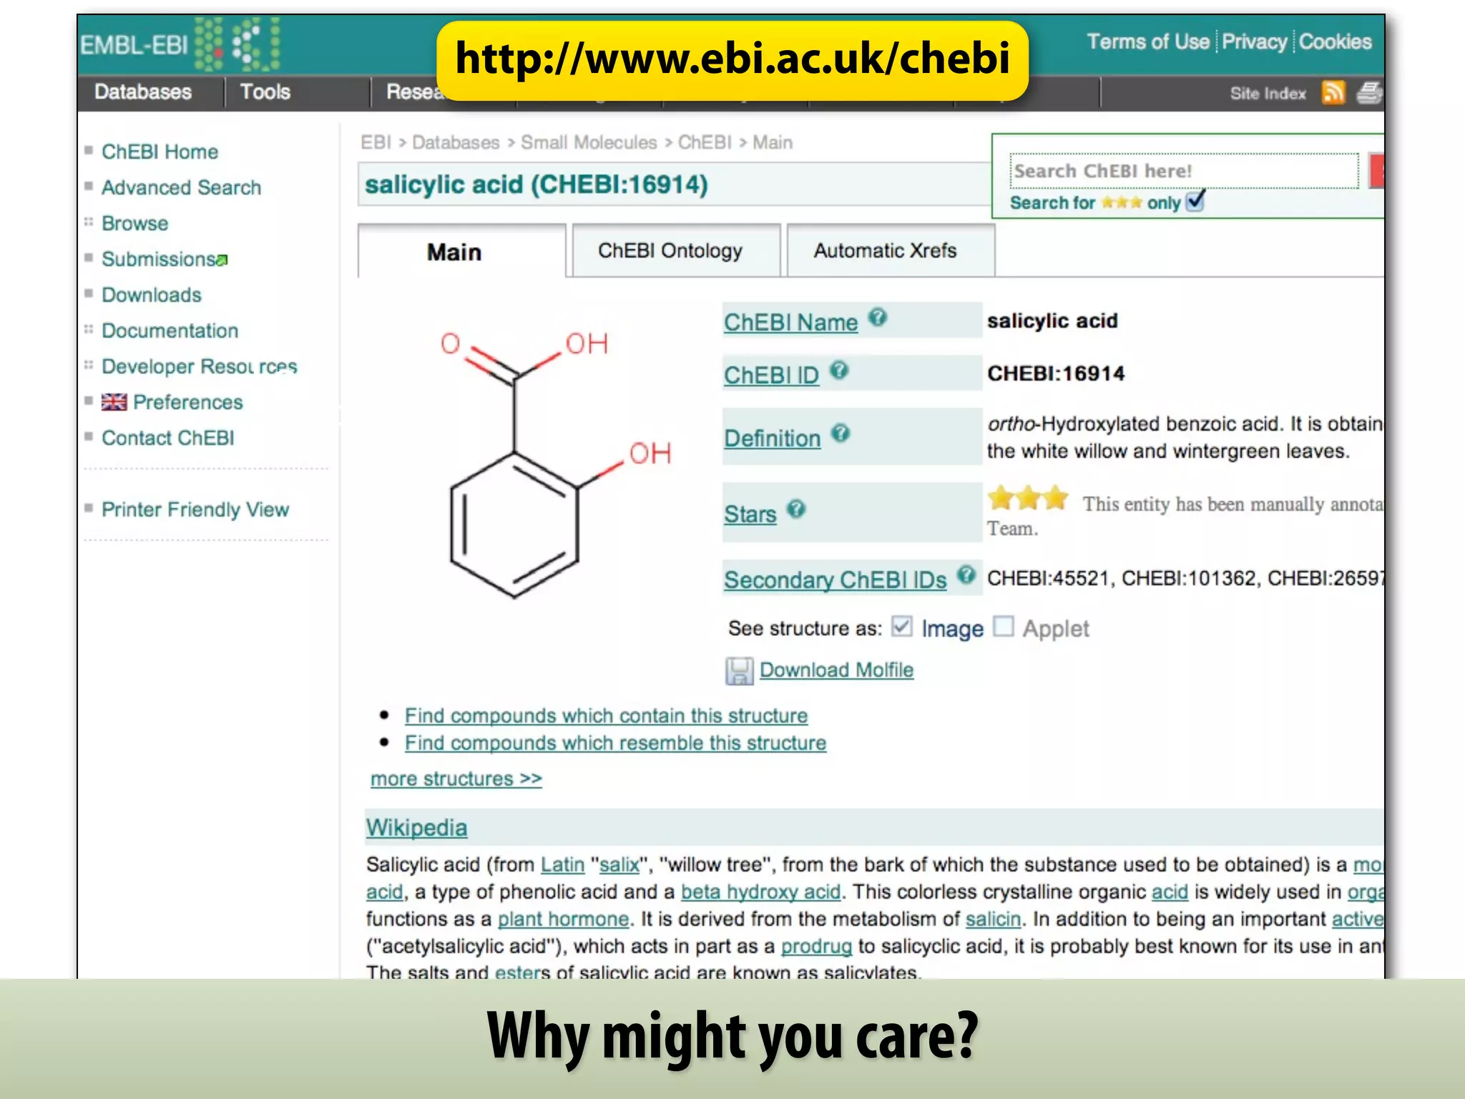Click help icon next to ChEBI Name
The height and width of the screenshot is (1099, 1465).
pyautogui.click(x=878, y=317)
